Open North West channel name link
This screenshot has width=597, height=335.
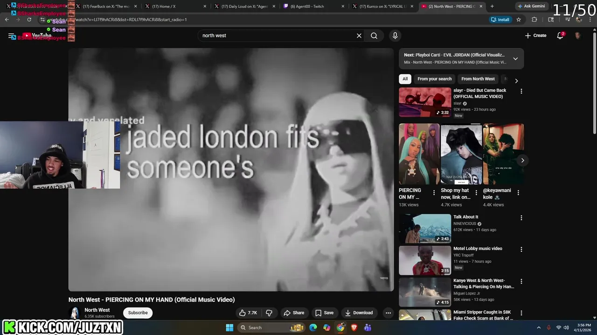(x=97, y=310)
